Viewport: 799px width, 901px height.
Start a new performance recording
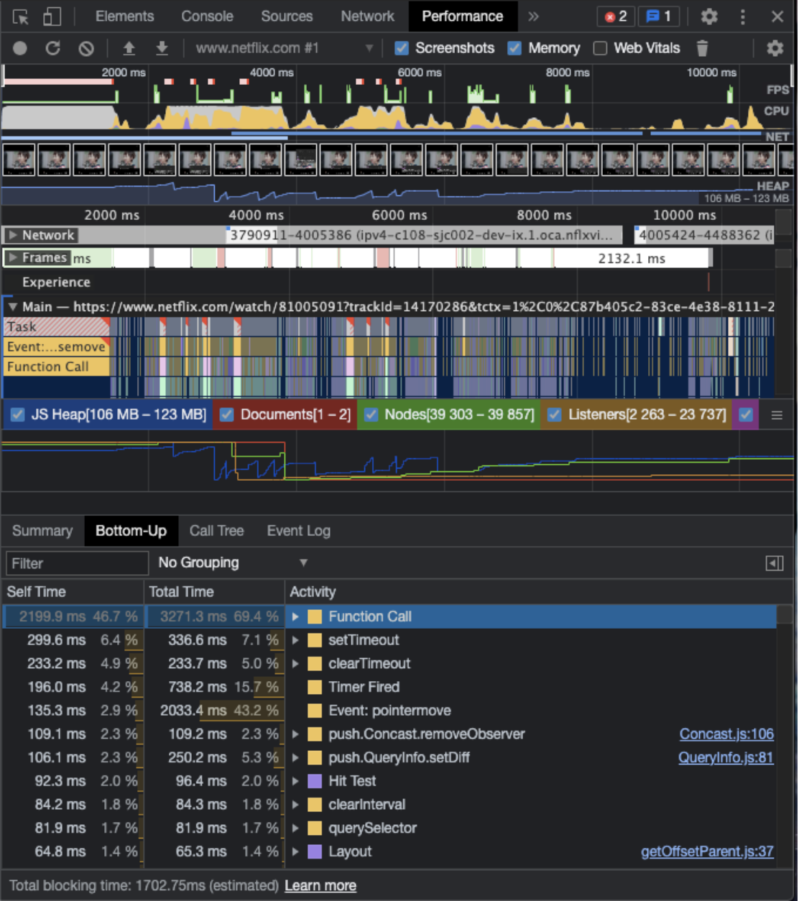(20, 48)
